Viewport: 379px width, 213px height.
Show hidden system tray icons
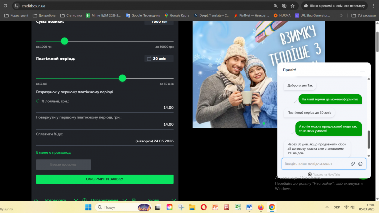[327, 207]
